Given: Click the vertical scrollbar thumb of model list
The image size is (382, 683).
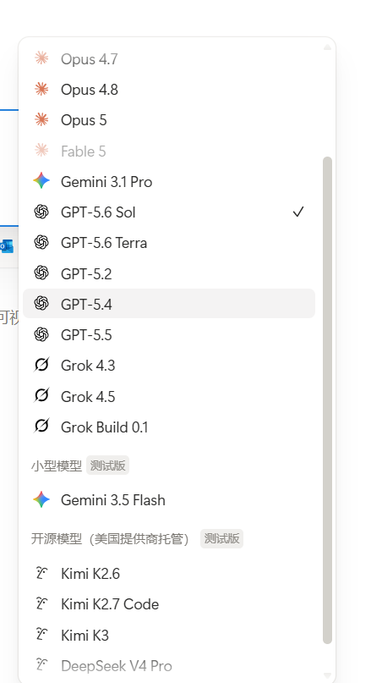Looking at the screenshot, I should pyautogui.click(x=328, y=399).
